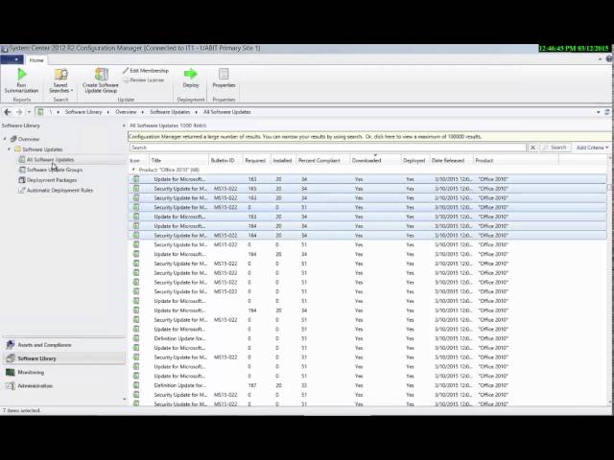Select the first Update for Microsoft row

(368, 179)
